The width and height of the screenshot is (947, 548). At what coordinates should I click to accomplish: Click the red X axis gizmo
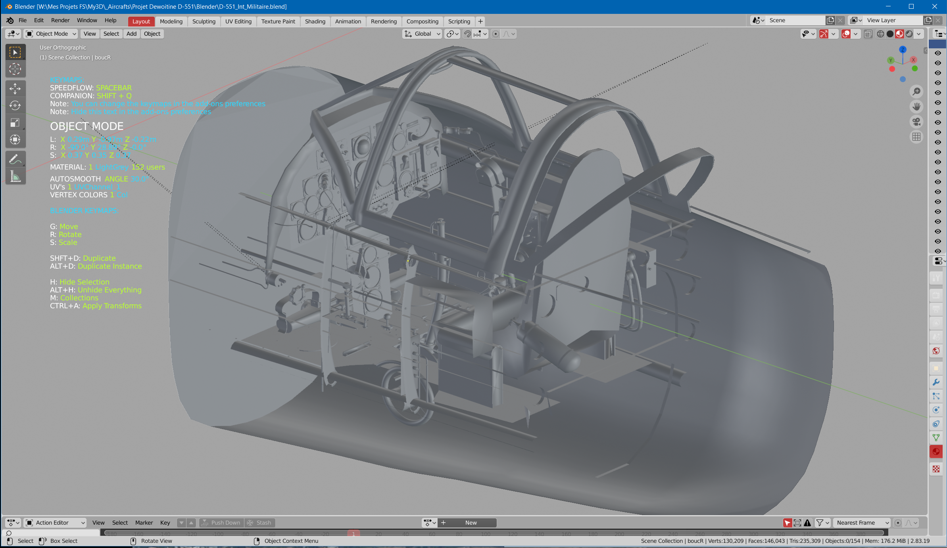tap(914, 60)
